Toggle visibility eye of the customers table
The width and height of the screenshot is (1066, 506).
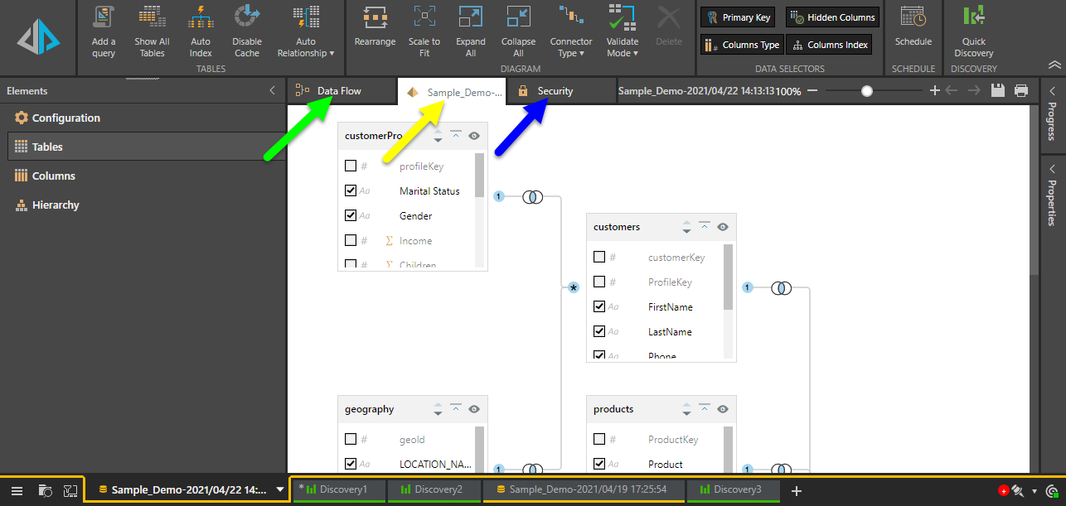click(723, 227)
